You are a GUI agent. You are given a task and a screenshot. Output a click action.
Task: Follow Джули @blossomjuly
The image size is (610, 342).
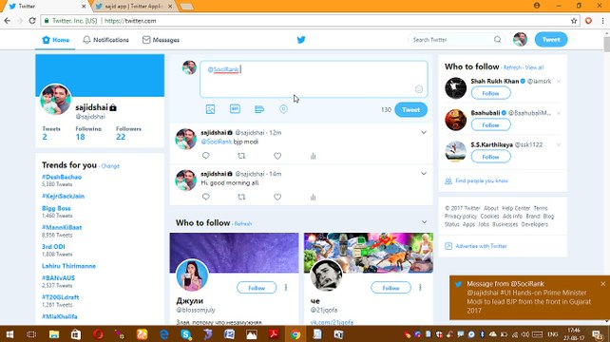[x=257, y=288]
